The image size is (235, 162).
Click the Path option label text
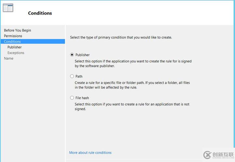(x=79, y=76)
